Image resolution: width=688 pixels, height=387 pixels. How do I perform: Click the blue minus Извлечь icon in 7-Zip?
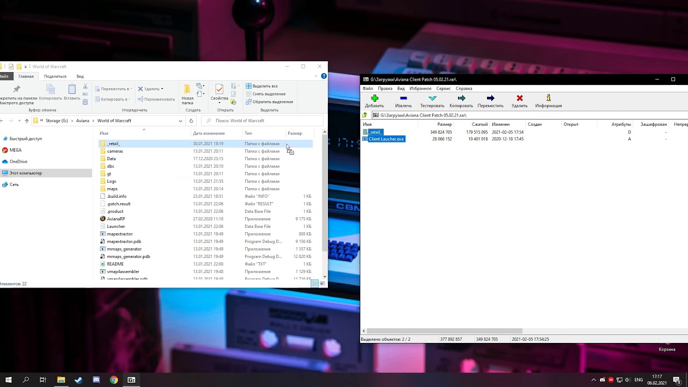click(403, 98)
